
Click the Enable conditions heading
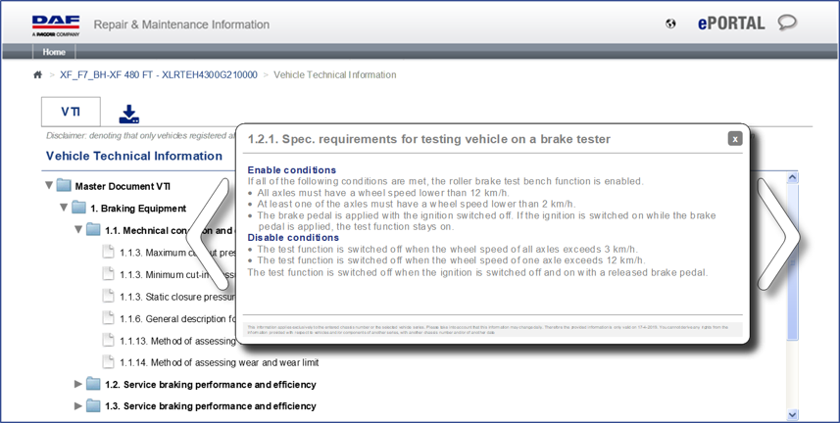[292, 169]
